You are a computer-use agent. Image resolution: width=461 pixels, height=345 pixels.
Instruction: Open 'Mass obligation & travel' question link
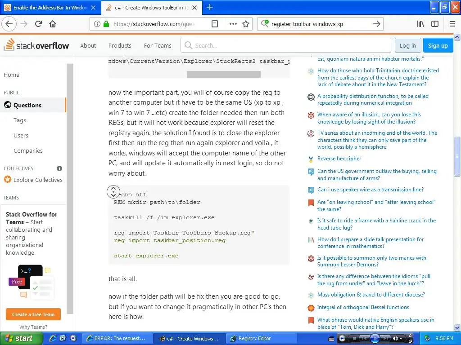371,295
